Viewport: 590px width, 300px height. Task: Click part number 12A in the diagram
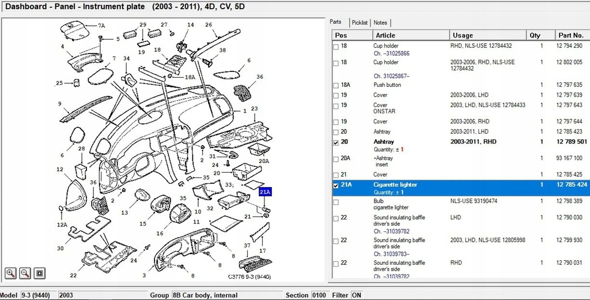coord(62,225)
